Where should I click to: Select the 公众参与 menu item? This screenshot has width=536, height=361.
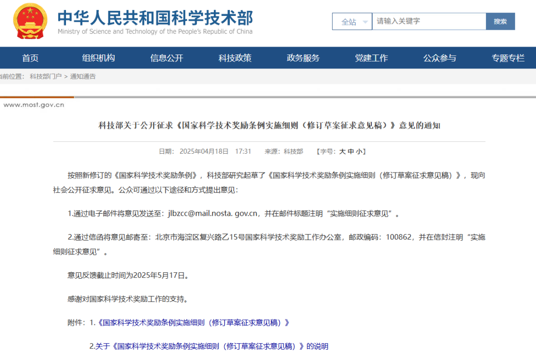click(x=440, y=58)
